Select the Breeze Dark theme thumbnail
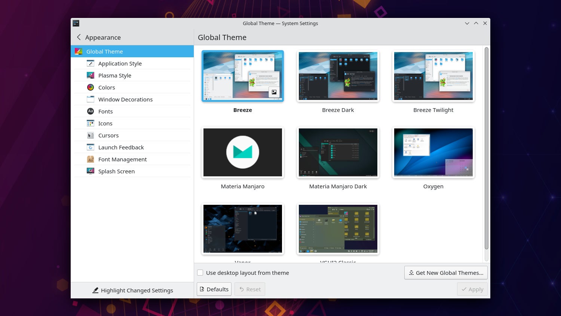This screenshot has height=316, width=561. coord(338,76)
